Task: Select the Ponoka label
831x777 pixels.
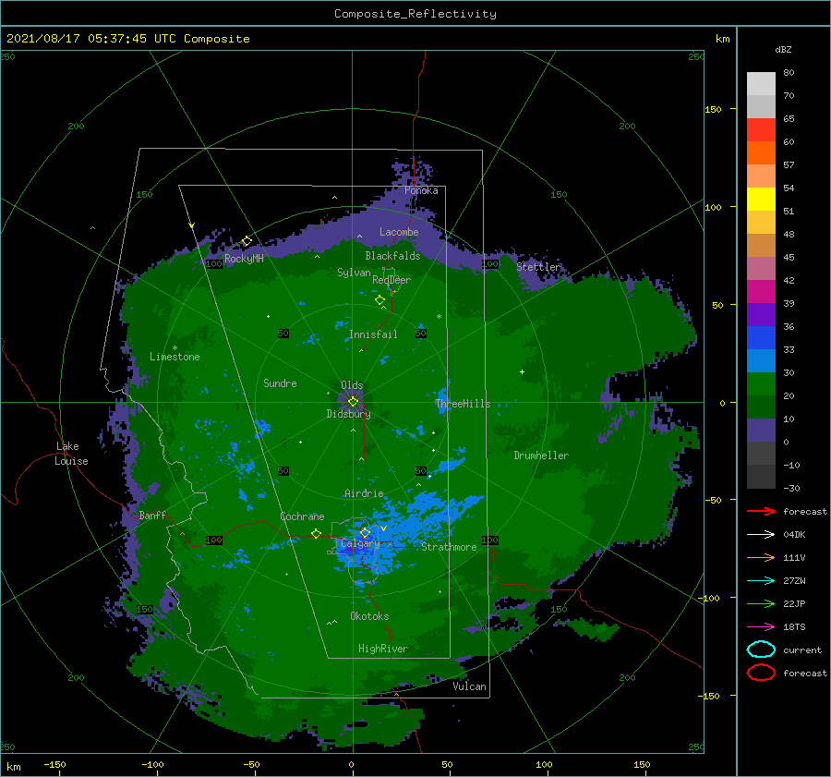Action: click(421, 190)
